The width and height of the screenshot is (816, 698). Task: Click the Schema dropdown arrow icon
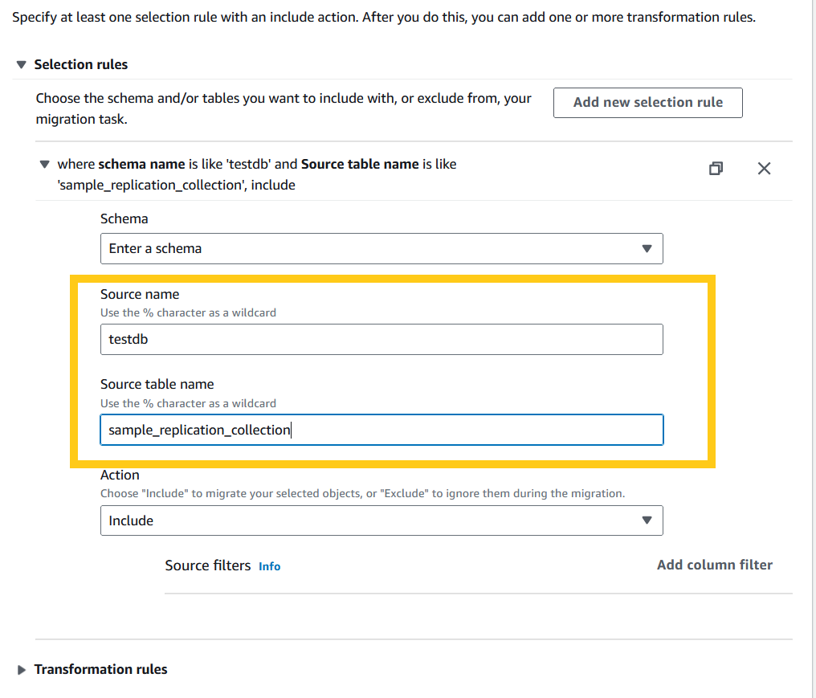pos(647,249)
